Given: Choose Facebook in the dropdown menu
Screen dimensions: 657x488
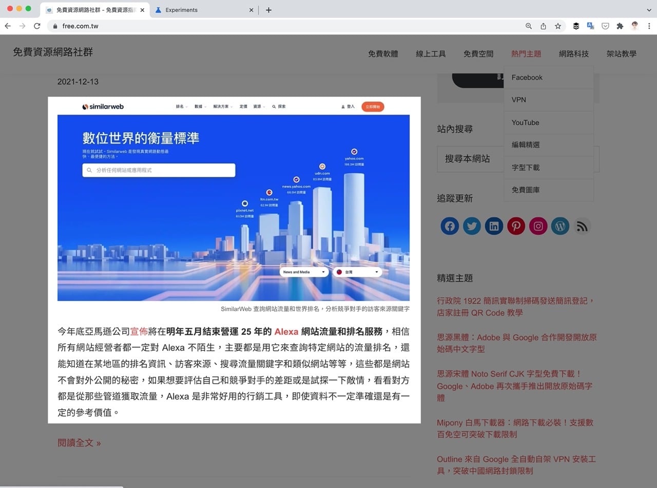Looking at the screenshot, I should tap(549, 77).
